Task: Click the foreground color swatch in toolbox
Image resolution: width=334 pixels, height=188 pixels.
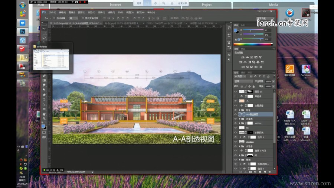Action: (43, 126)
